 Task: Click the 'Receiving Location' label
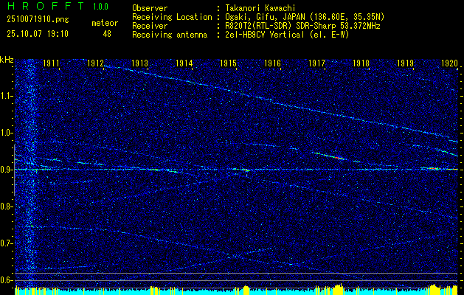tap(172, 17)
